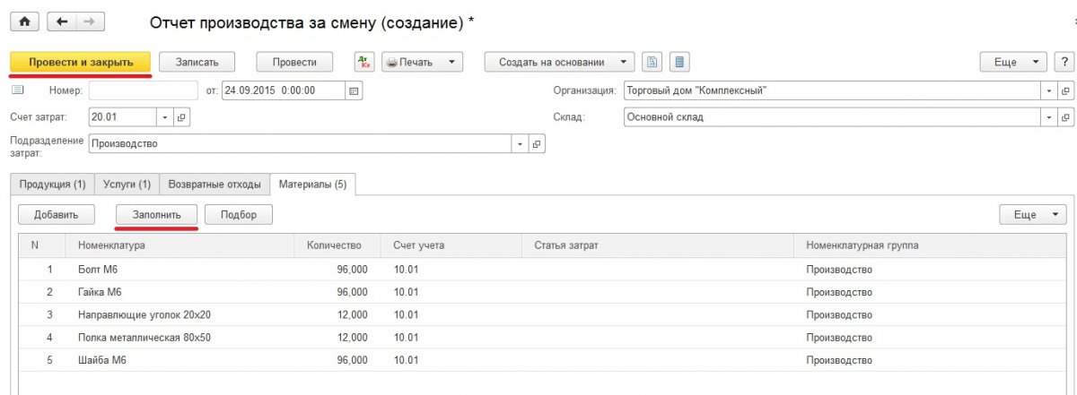Open the help question mark button

point(1064,62)
